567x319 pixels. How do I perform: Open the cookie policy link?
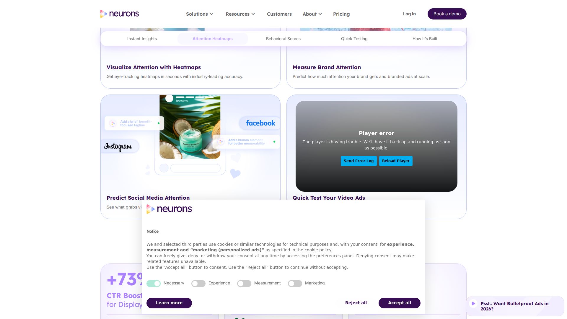(x=318, y=250)
